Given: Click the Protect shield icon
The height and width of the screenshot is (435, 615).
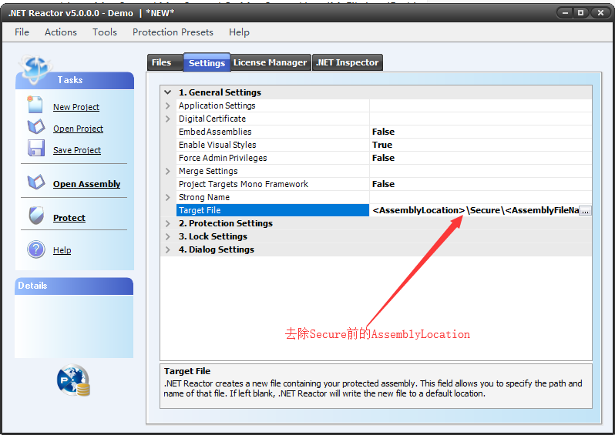Looking at the screenshot, I should (36, 216).
